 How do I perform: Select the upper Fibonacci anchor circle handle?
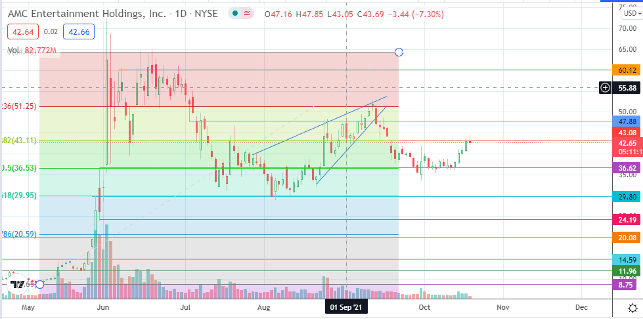pos(399,52)
